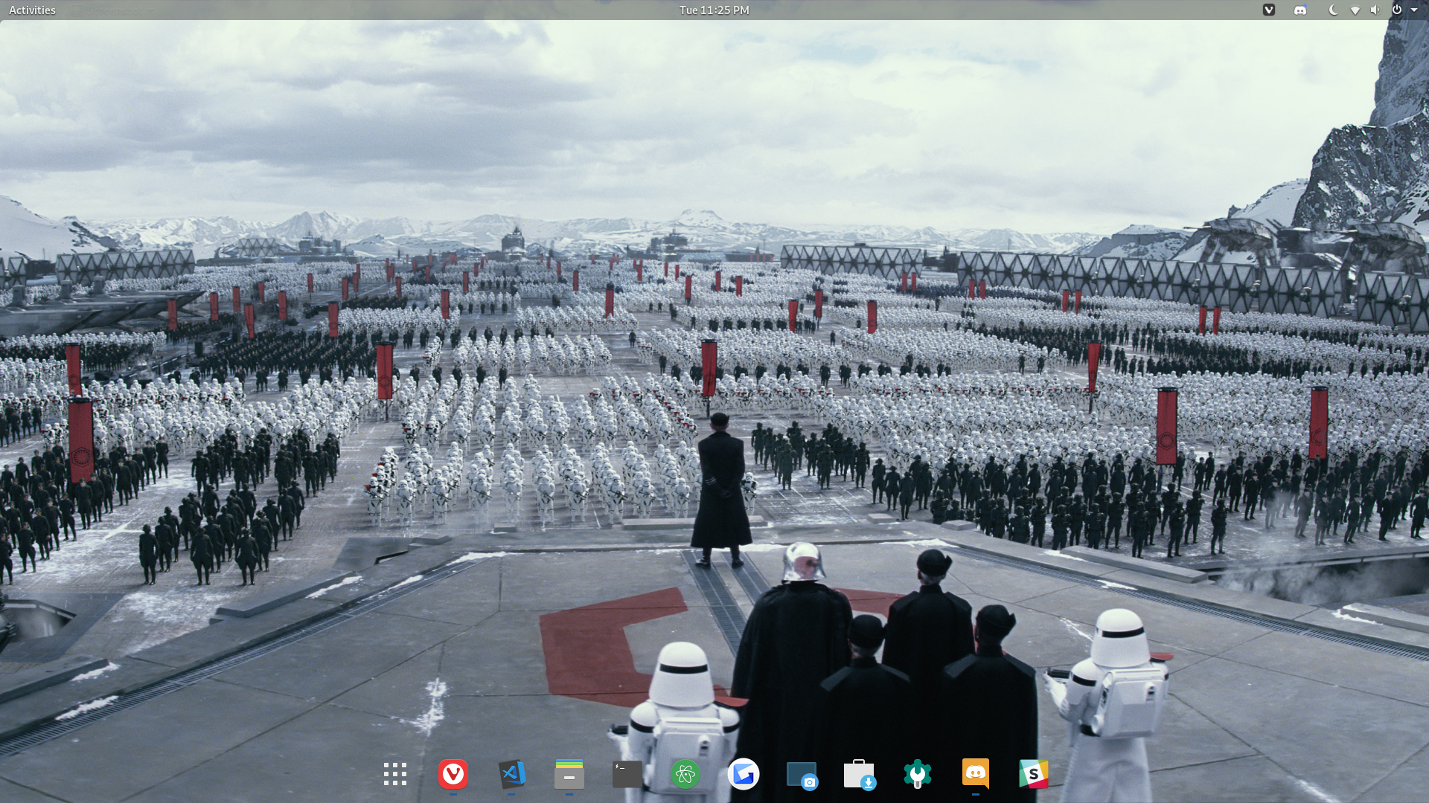Launch Slack from the dock
Screen dimensions: 1429x803
pyautogui.click(x=1034, y=774)
